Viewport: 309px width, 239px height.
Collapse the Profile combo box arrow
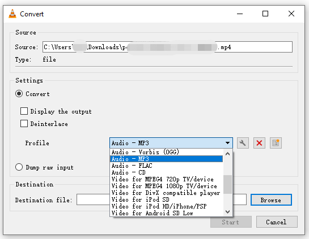(x=227, y=143)
